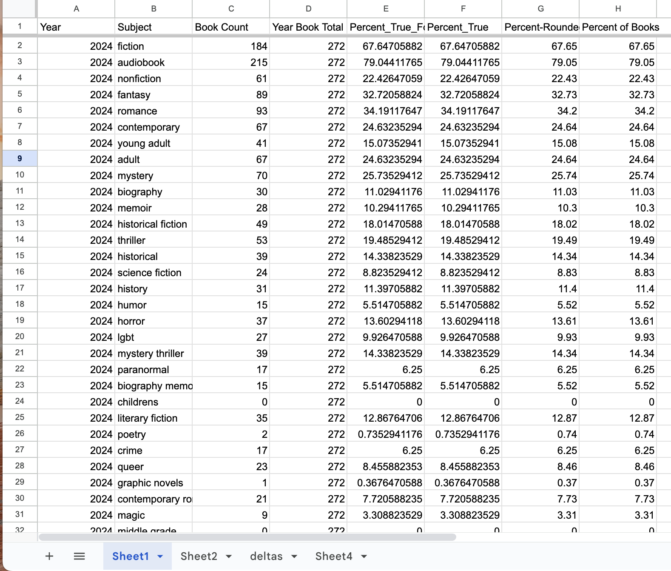Click book count 215 cell
The height and width of the screenshot is (571, 671).
click(x=231, y=62)
